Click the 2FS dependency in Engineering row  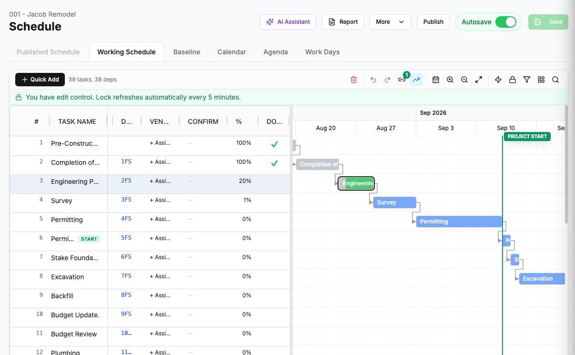(x=126, y=181)
